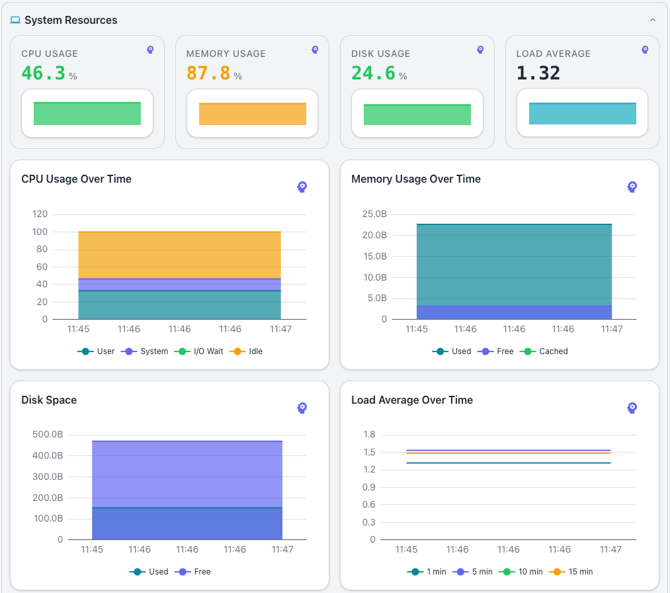Toggle Used series in Memory chart legend

click(x=452, y=351)
